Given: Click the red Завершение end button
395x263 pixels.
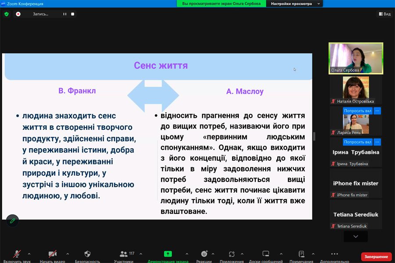Looking at the screenshot, I should tap(376, 257).
